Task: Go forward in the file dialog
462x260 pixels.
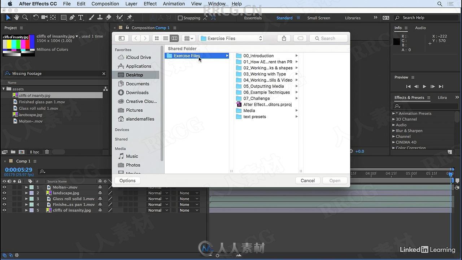Action: tap(145, 38)
